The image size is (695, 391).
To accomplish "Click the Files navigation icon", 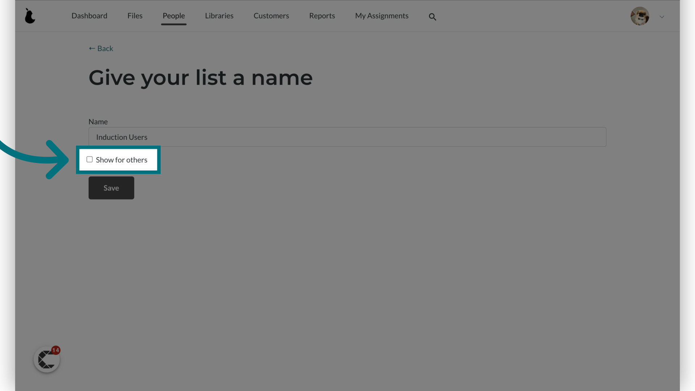I will pos(135,16).
